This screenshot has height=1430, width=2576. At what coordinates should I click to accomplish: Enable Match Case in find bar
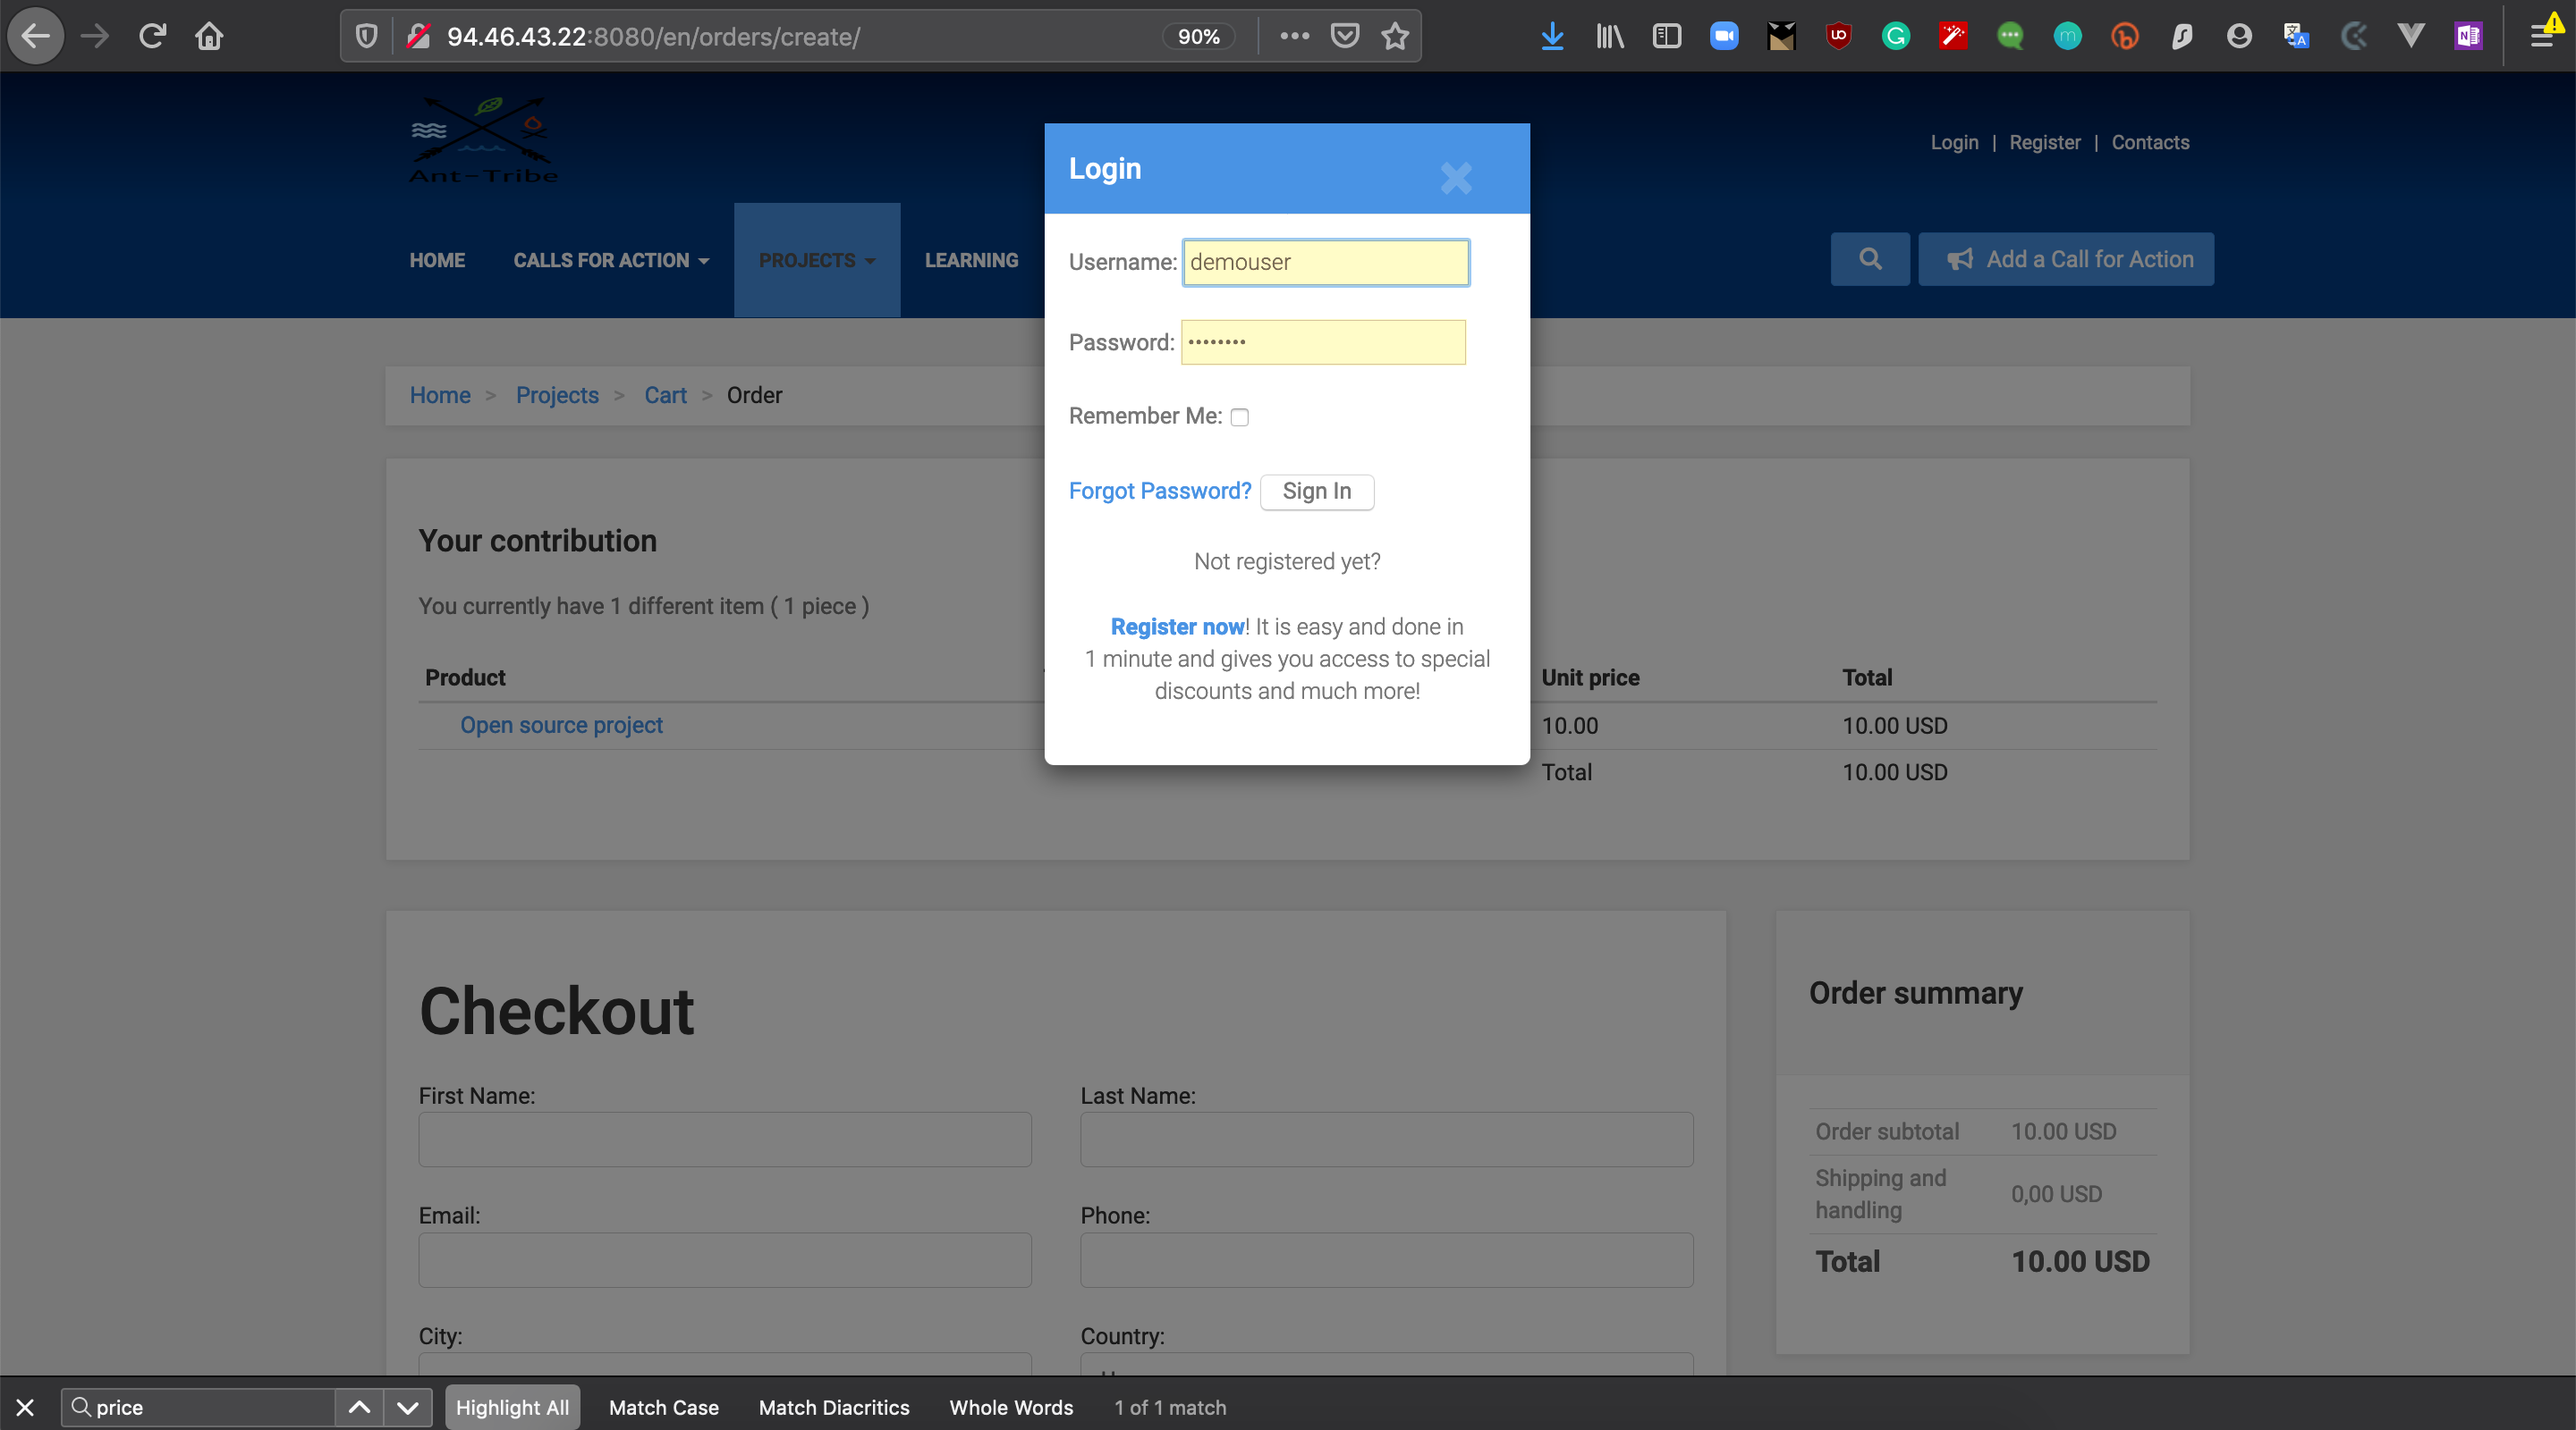pyautogui.click(x=663, y=1407)
